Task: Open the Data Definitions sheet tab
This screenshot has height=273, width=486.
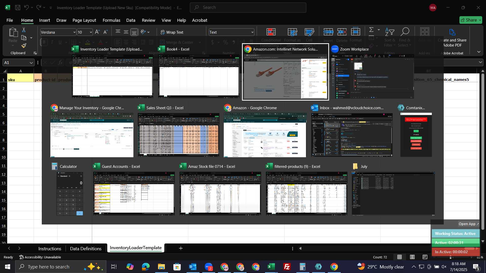Action: coord(86,248)
